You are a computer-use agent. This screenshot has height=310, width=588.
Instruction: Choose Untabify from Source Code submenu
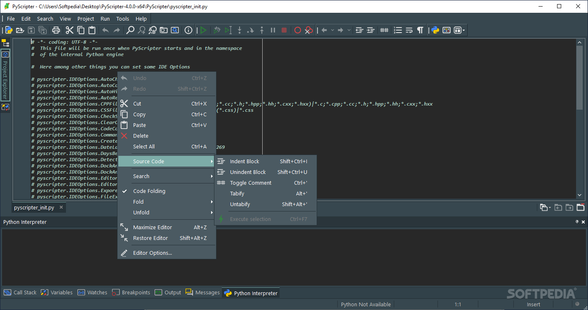[265, 204]
